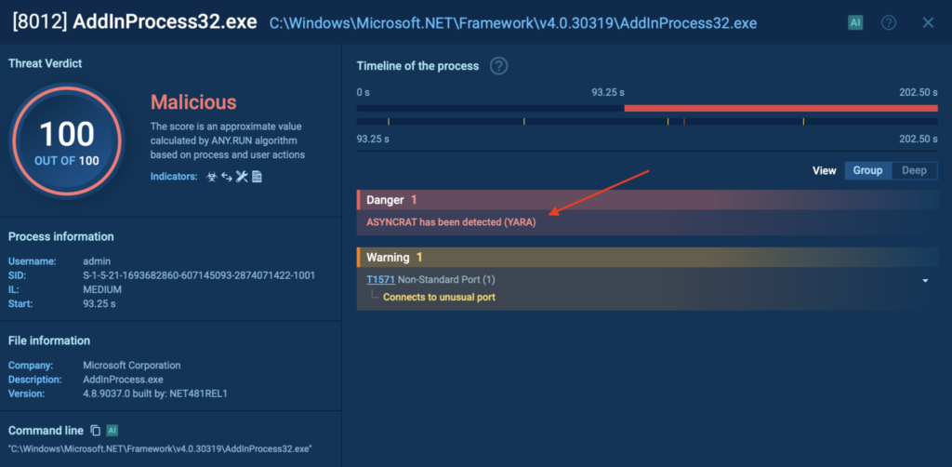
Task: Copy the command line with the copy icon
Action: coord(95,431)
